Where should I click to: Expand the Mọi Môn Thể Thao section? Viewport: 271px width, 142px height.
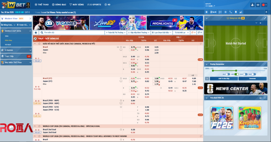point(16,62)
